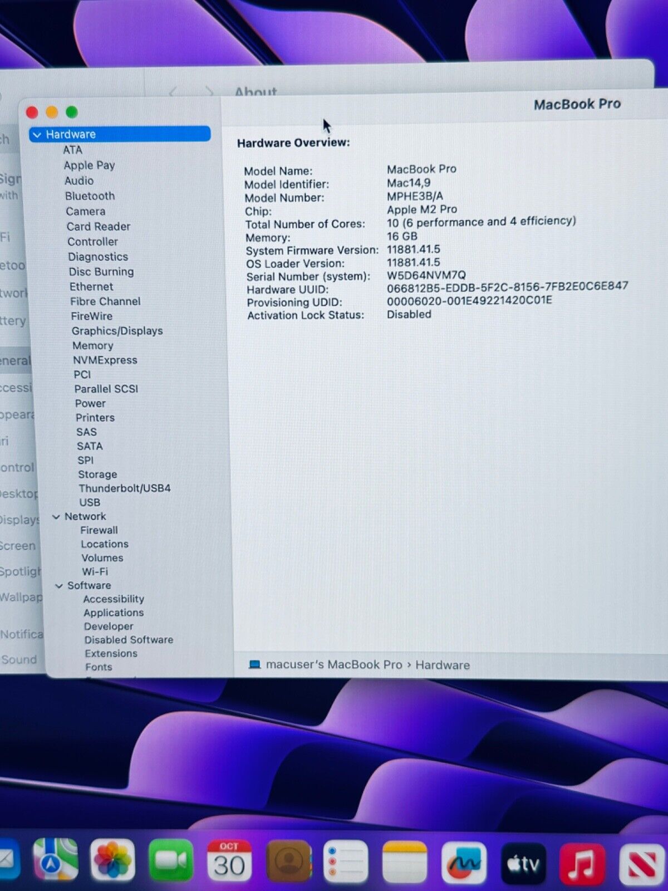Click "macuser's MacBook Pro" in path bar
Viewport: 668px width, 891px height.
pos(334,664)
